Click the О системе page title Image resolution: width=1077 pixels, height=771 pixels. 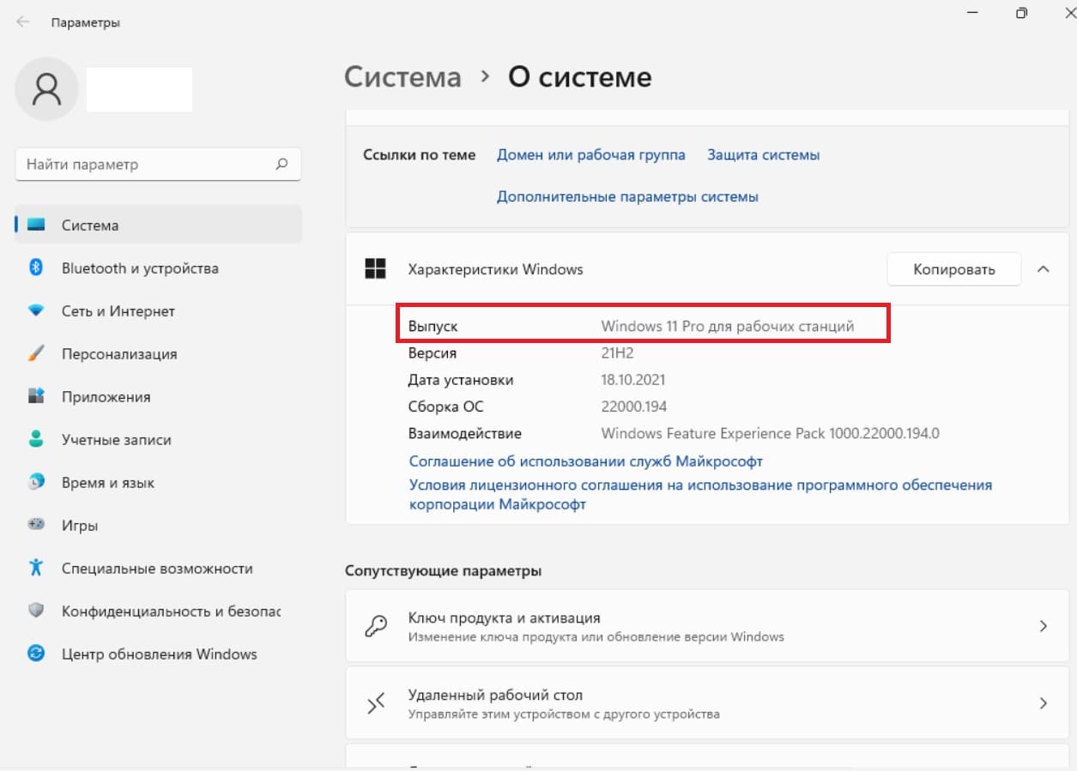(x=580, y=77)
